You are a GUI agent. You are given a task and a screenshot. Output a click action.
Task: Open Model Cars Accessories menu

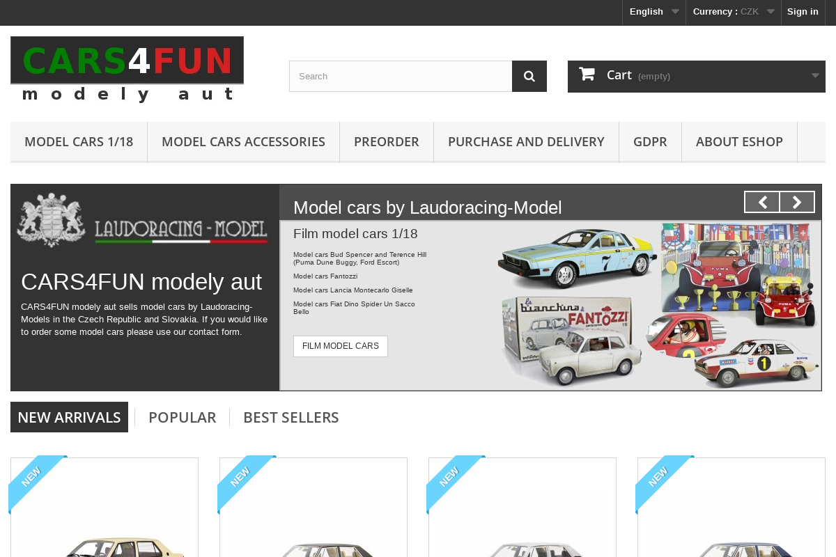tap(243, 142)
